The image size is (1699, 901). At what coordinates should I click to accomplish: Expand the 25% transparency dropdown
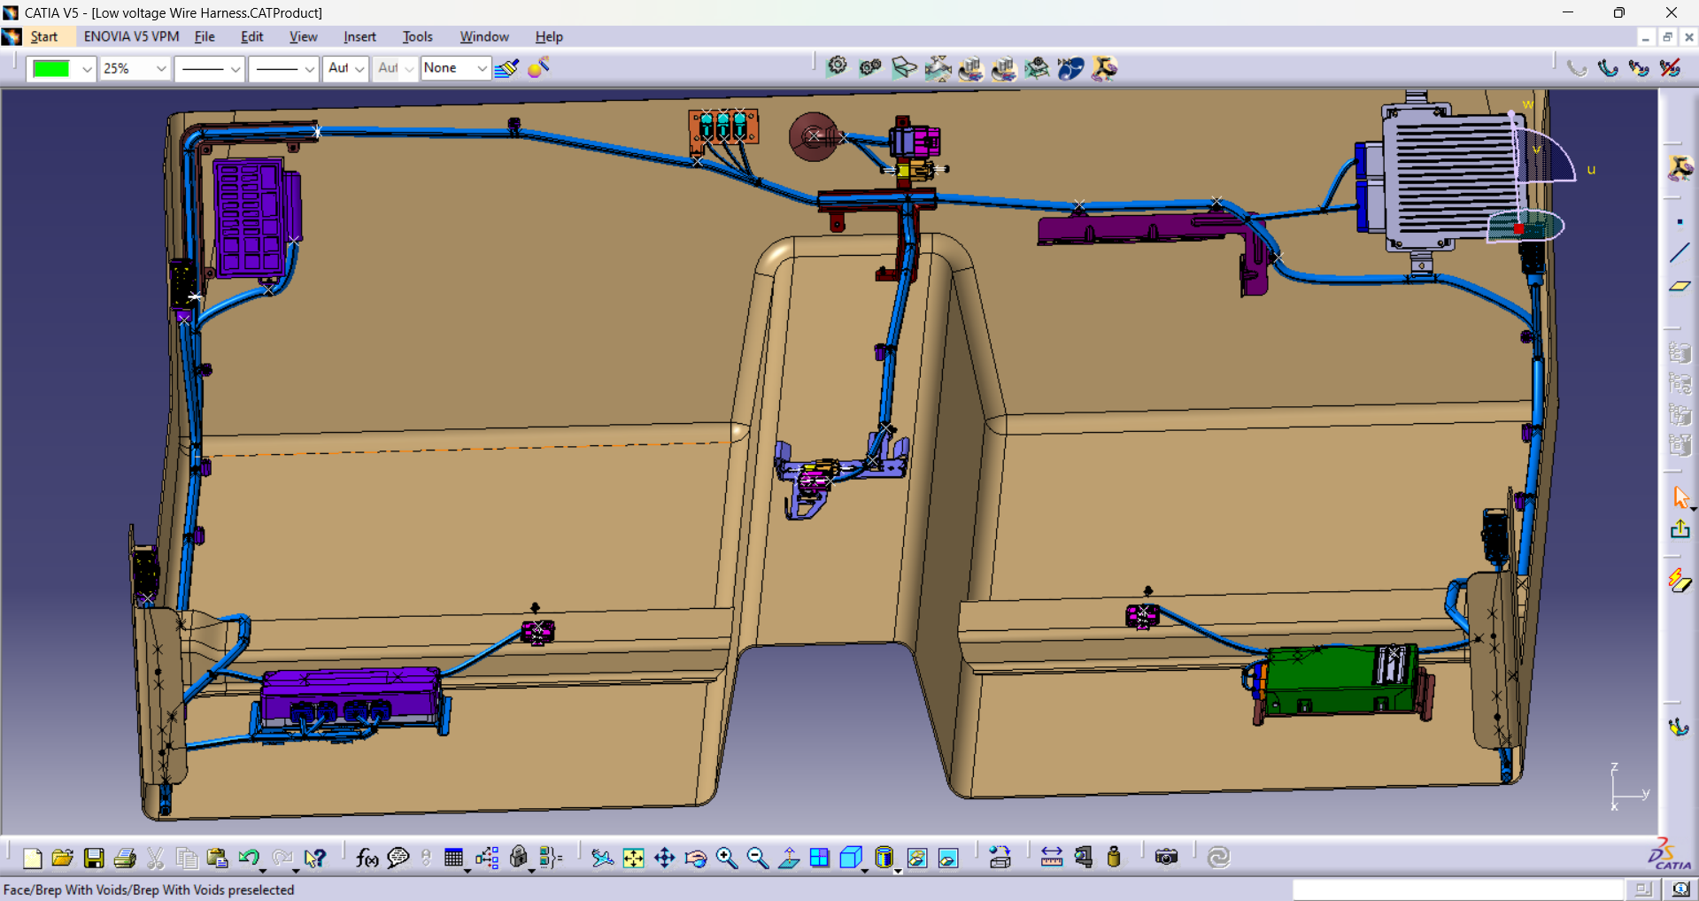(160, 68)
